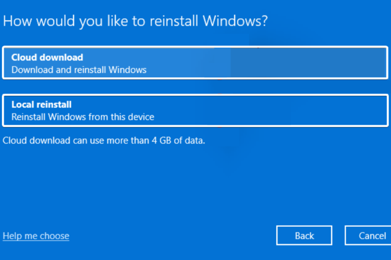Select the Cloud download option
Image resolution: width=391 pixels, height=260 pixels.
[194, 63]
